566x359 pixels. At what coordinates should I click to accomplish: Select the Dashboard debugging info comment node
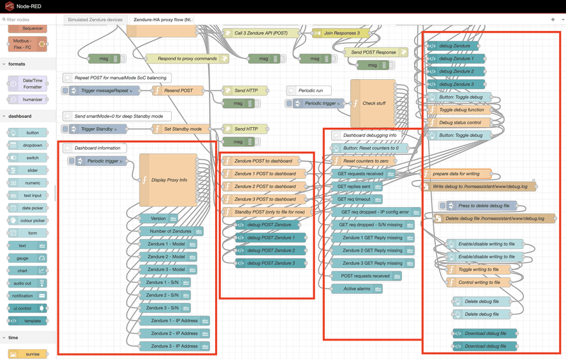click(x=366, y=136)
